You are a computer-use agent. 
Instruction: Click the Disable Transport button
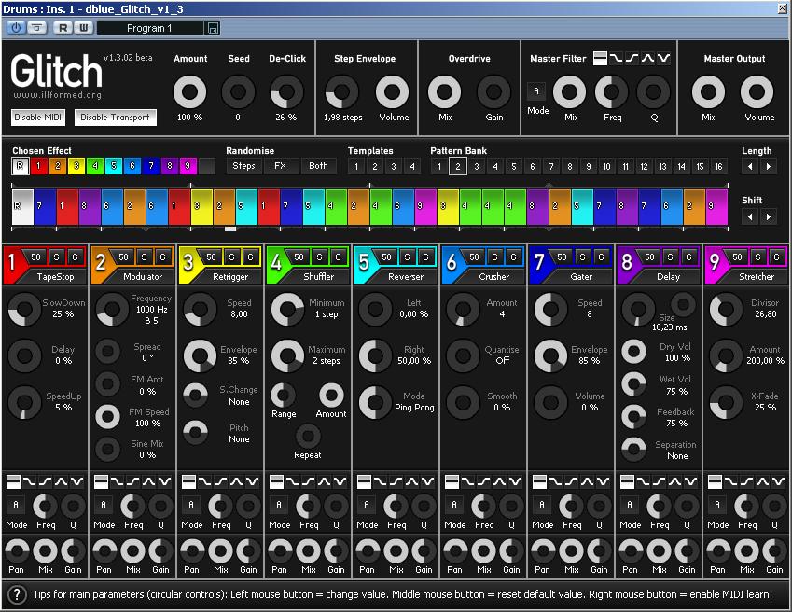pyautogui.click(x=115, y=118)
